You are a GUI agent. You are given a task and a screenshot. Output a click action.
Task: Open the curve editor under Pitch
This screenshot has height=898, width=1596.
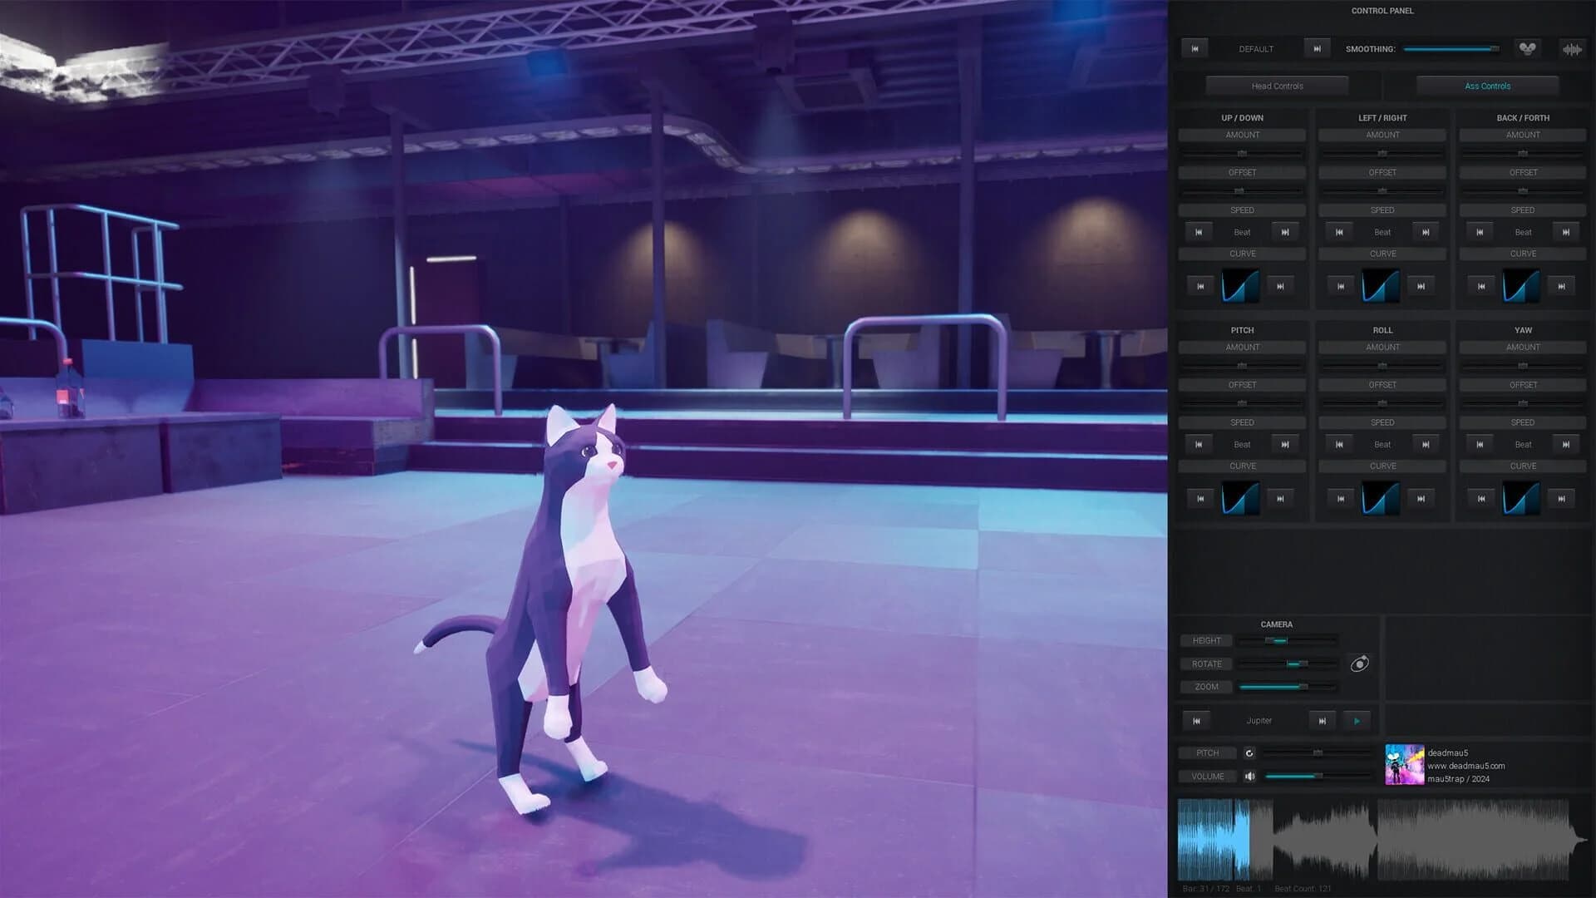(x=1241, y=498)
